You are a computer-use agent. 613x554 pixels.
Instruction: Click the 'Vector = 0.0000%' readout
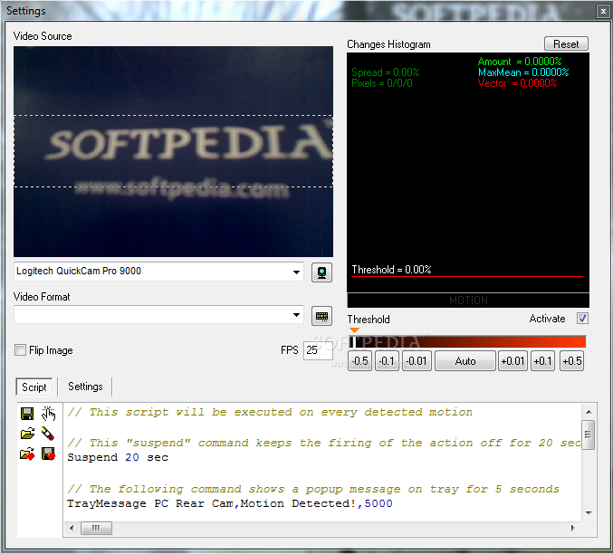coord(517,83)
